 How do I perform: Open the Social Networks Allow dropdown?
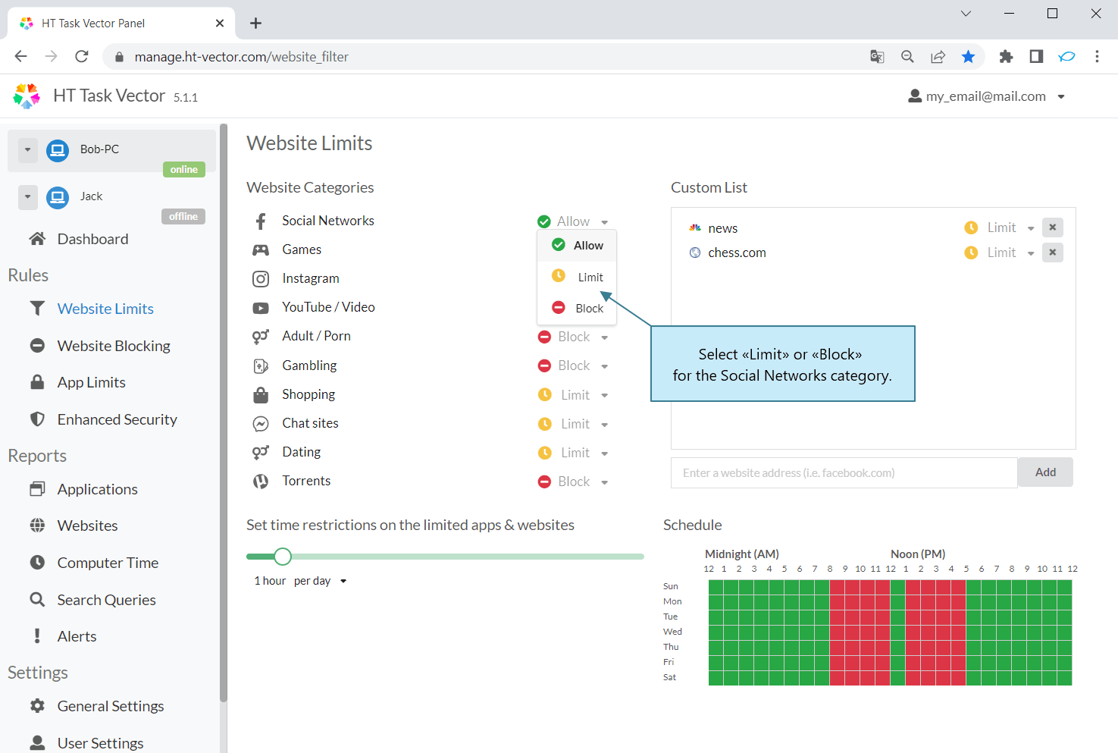(573, 221)
